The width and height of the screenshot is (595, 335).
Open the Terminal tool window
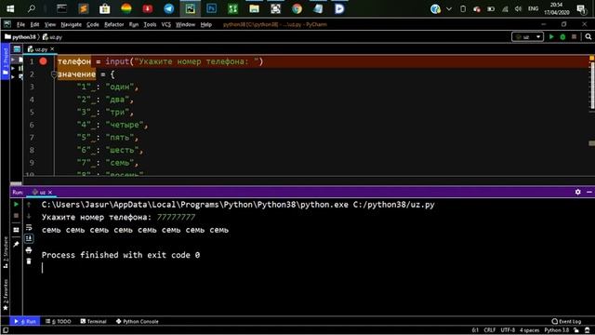click(93, 321)
